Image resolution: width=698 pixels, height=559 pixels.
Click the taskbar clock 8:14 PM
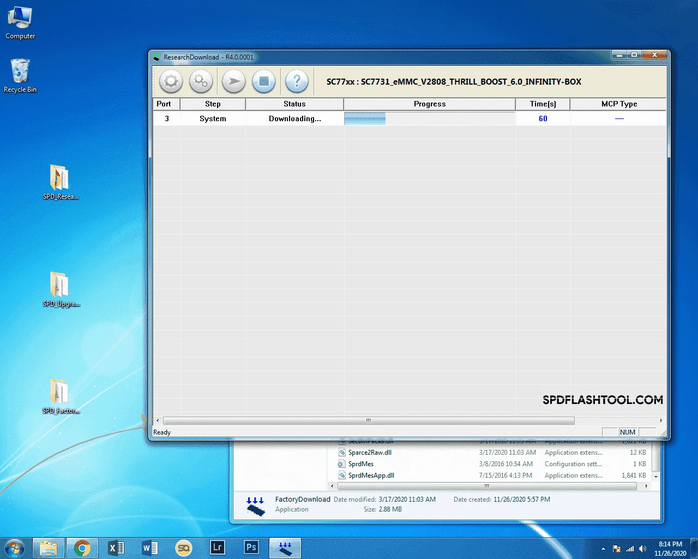click(x=670, y=544)
